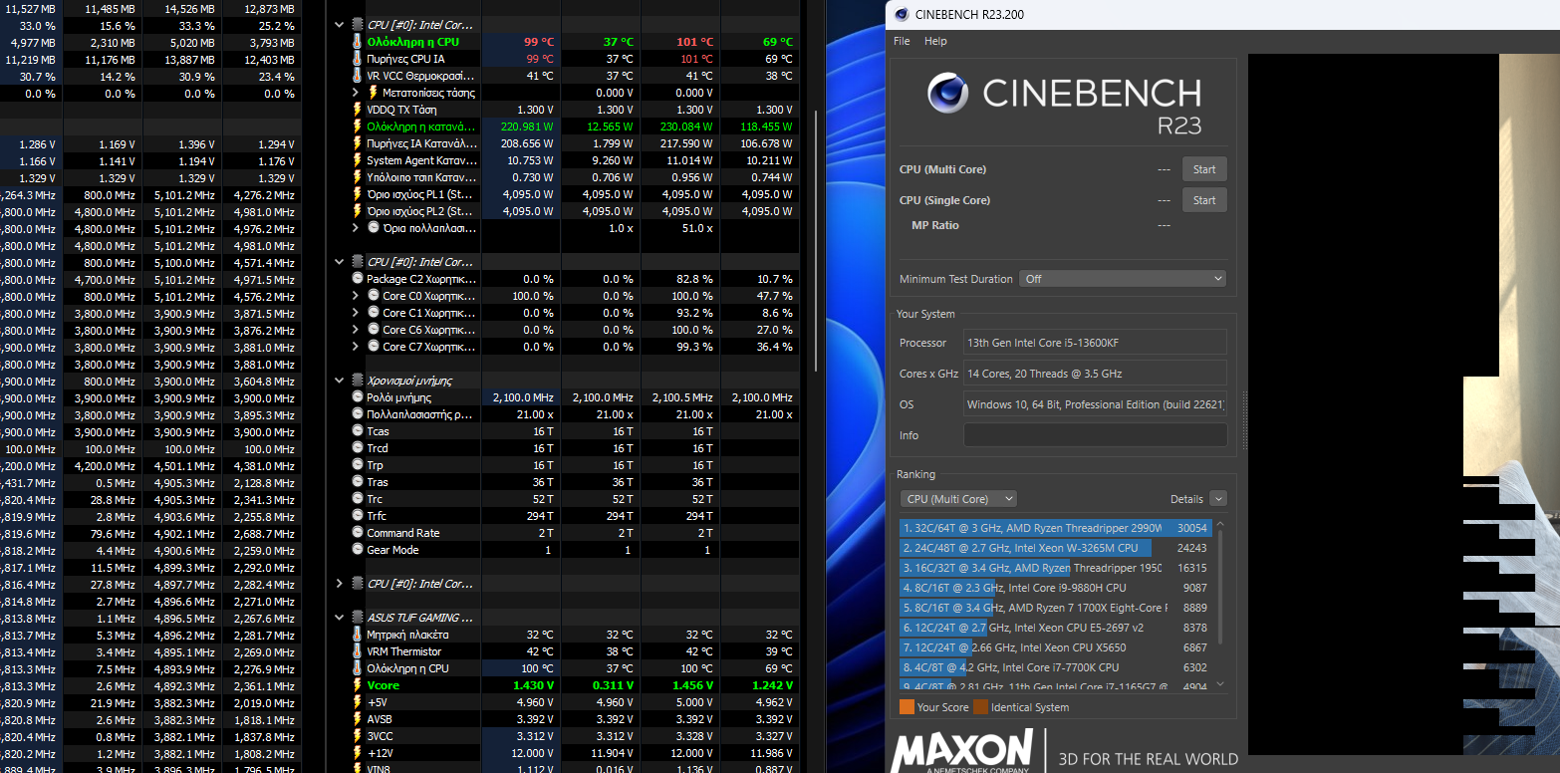Click the brown Identical System legend swatch
This screenshot has height=773, width=1560.
point(980,707)
